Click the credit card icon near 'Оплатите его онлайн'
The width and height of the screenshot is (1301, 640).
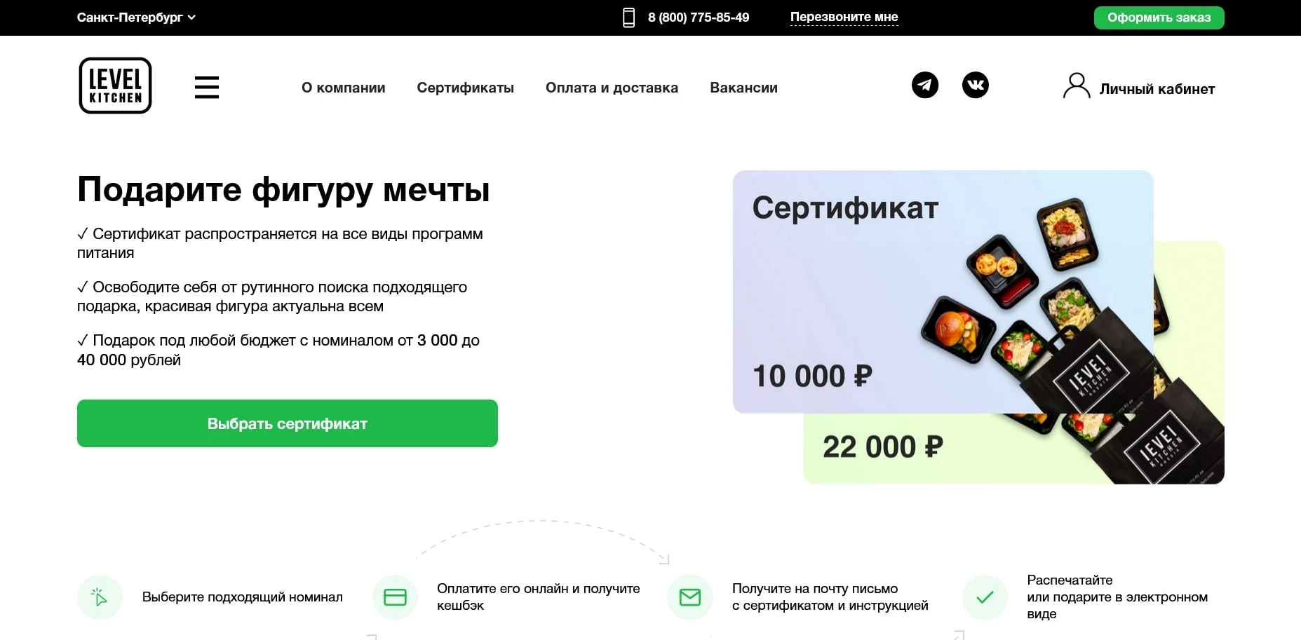click(394, 597)
